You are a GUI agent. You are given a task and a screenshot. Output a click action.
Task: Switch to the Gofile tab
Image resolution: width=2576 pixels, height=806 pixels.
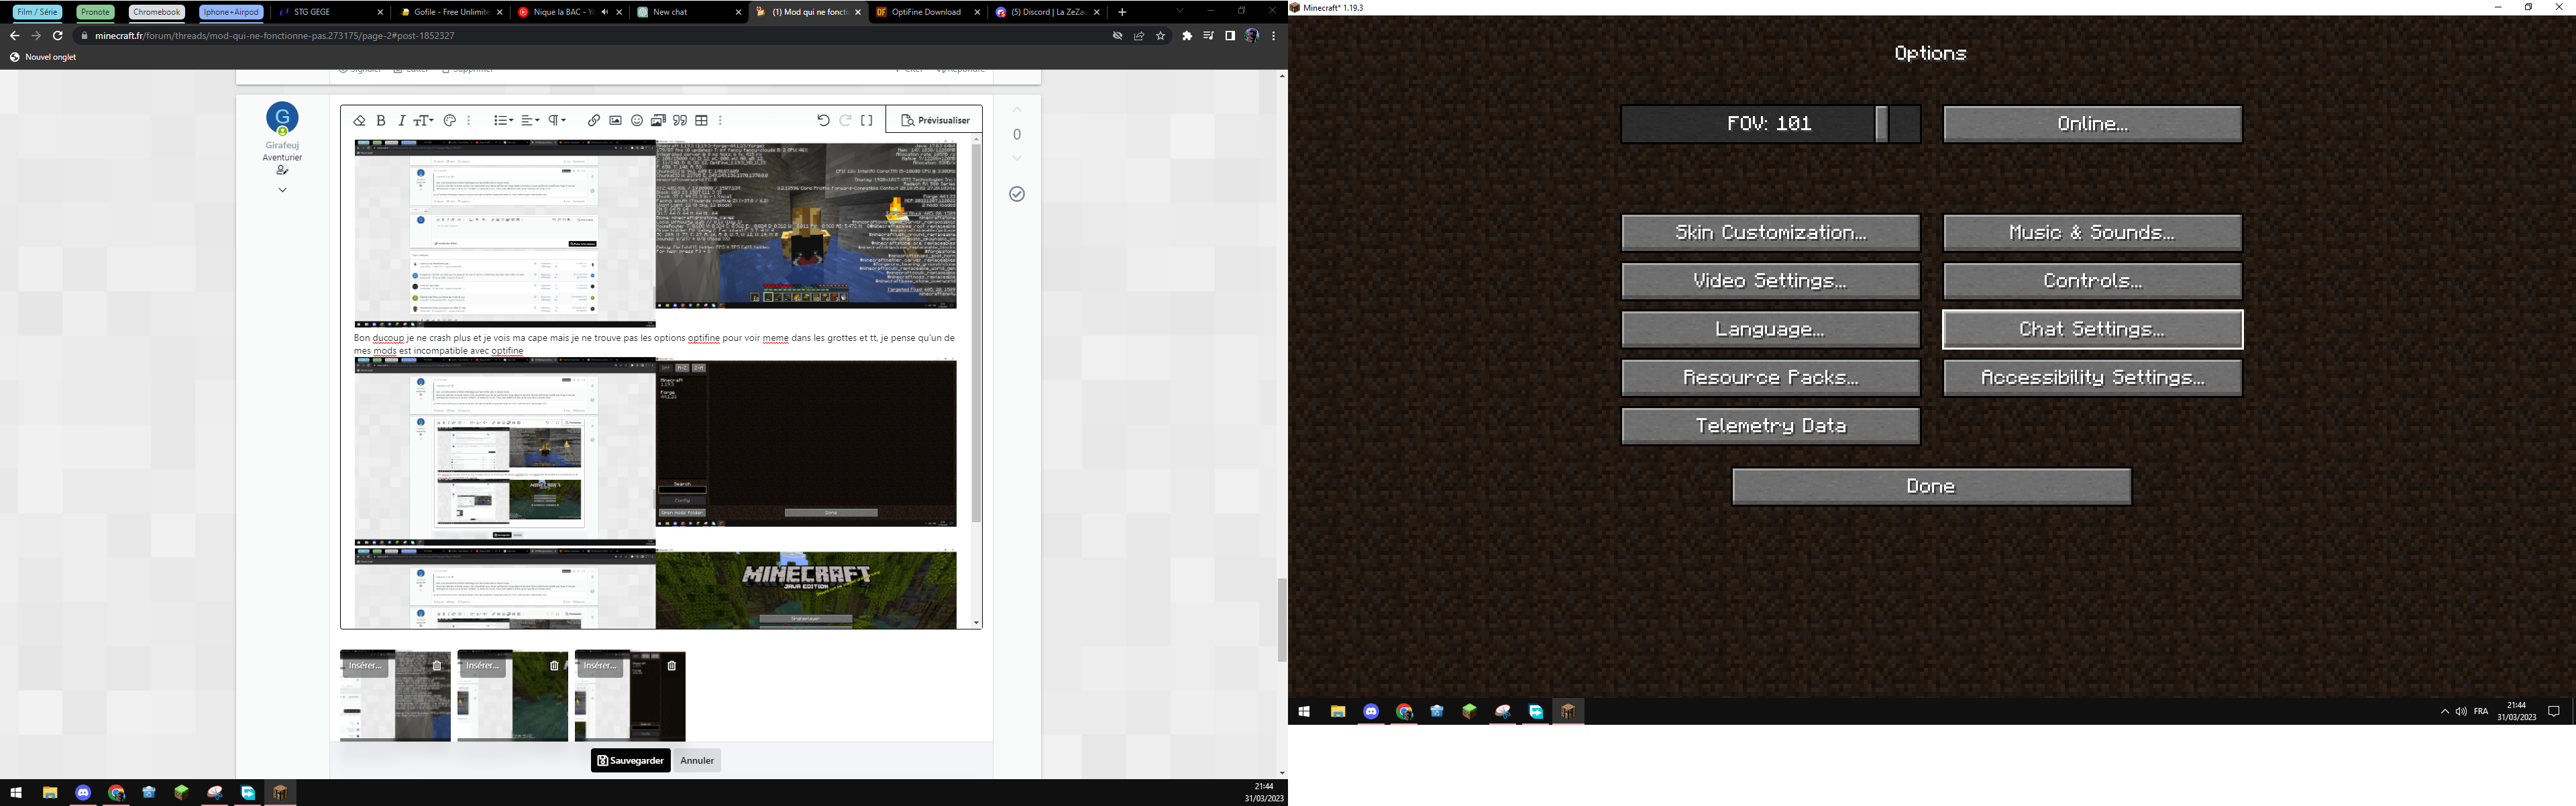[450, 12]
